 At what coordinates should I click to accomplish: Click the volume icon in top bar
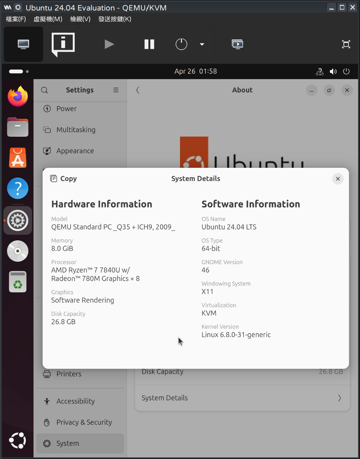(333, 71)
